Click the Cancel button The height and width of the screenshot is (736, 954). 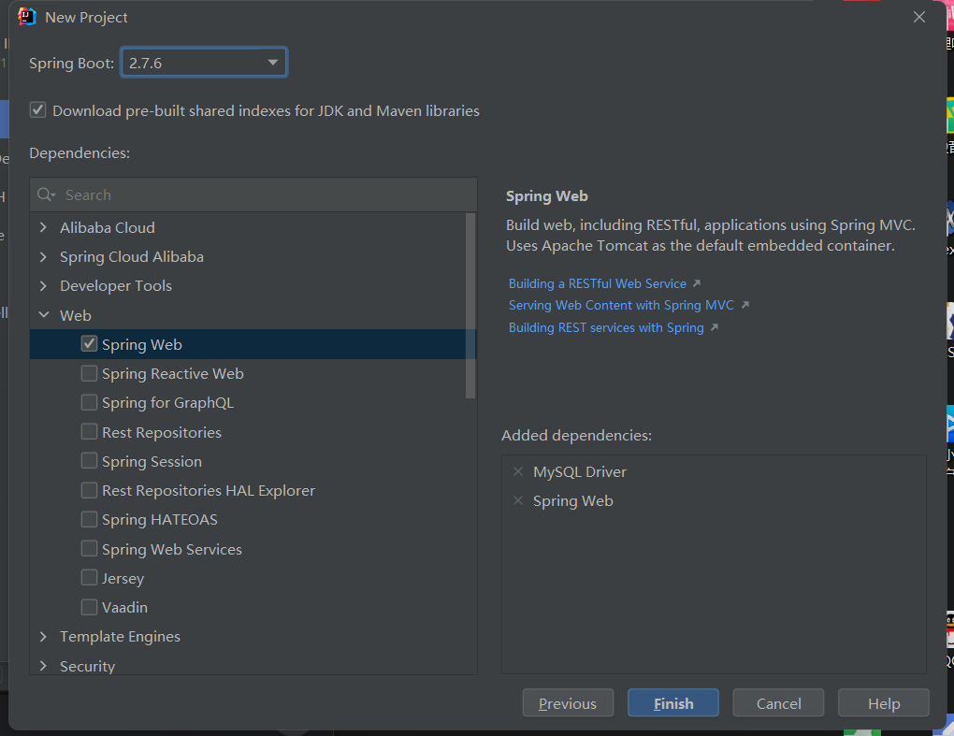point(778,703)
